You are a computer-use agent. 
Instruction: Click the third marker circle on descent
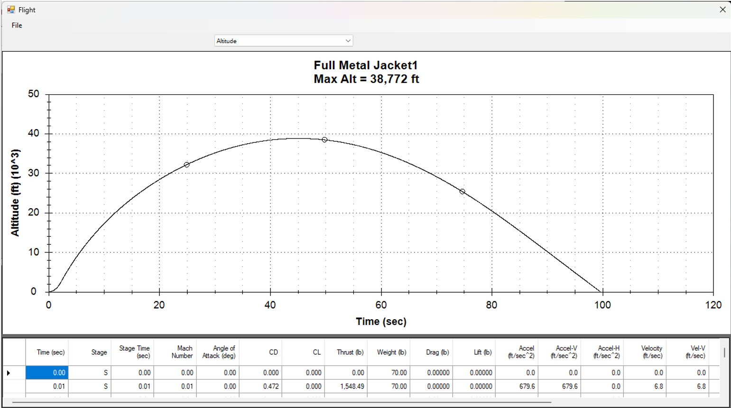462,192
